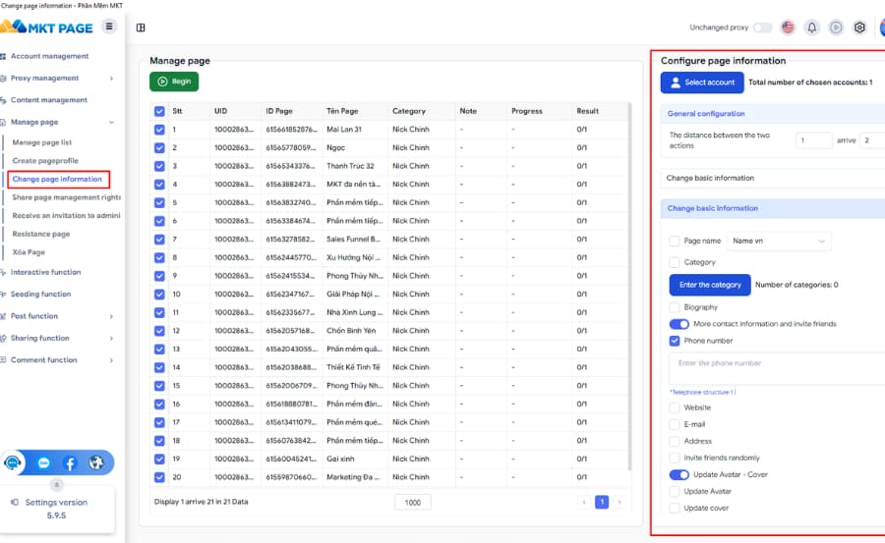The width and height of the screenshot is (885, 543).
Task: Click the phone number text area
Action: [777, 369]
